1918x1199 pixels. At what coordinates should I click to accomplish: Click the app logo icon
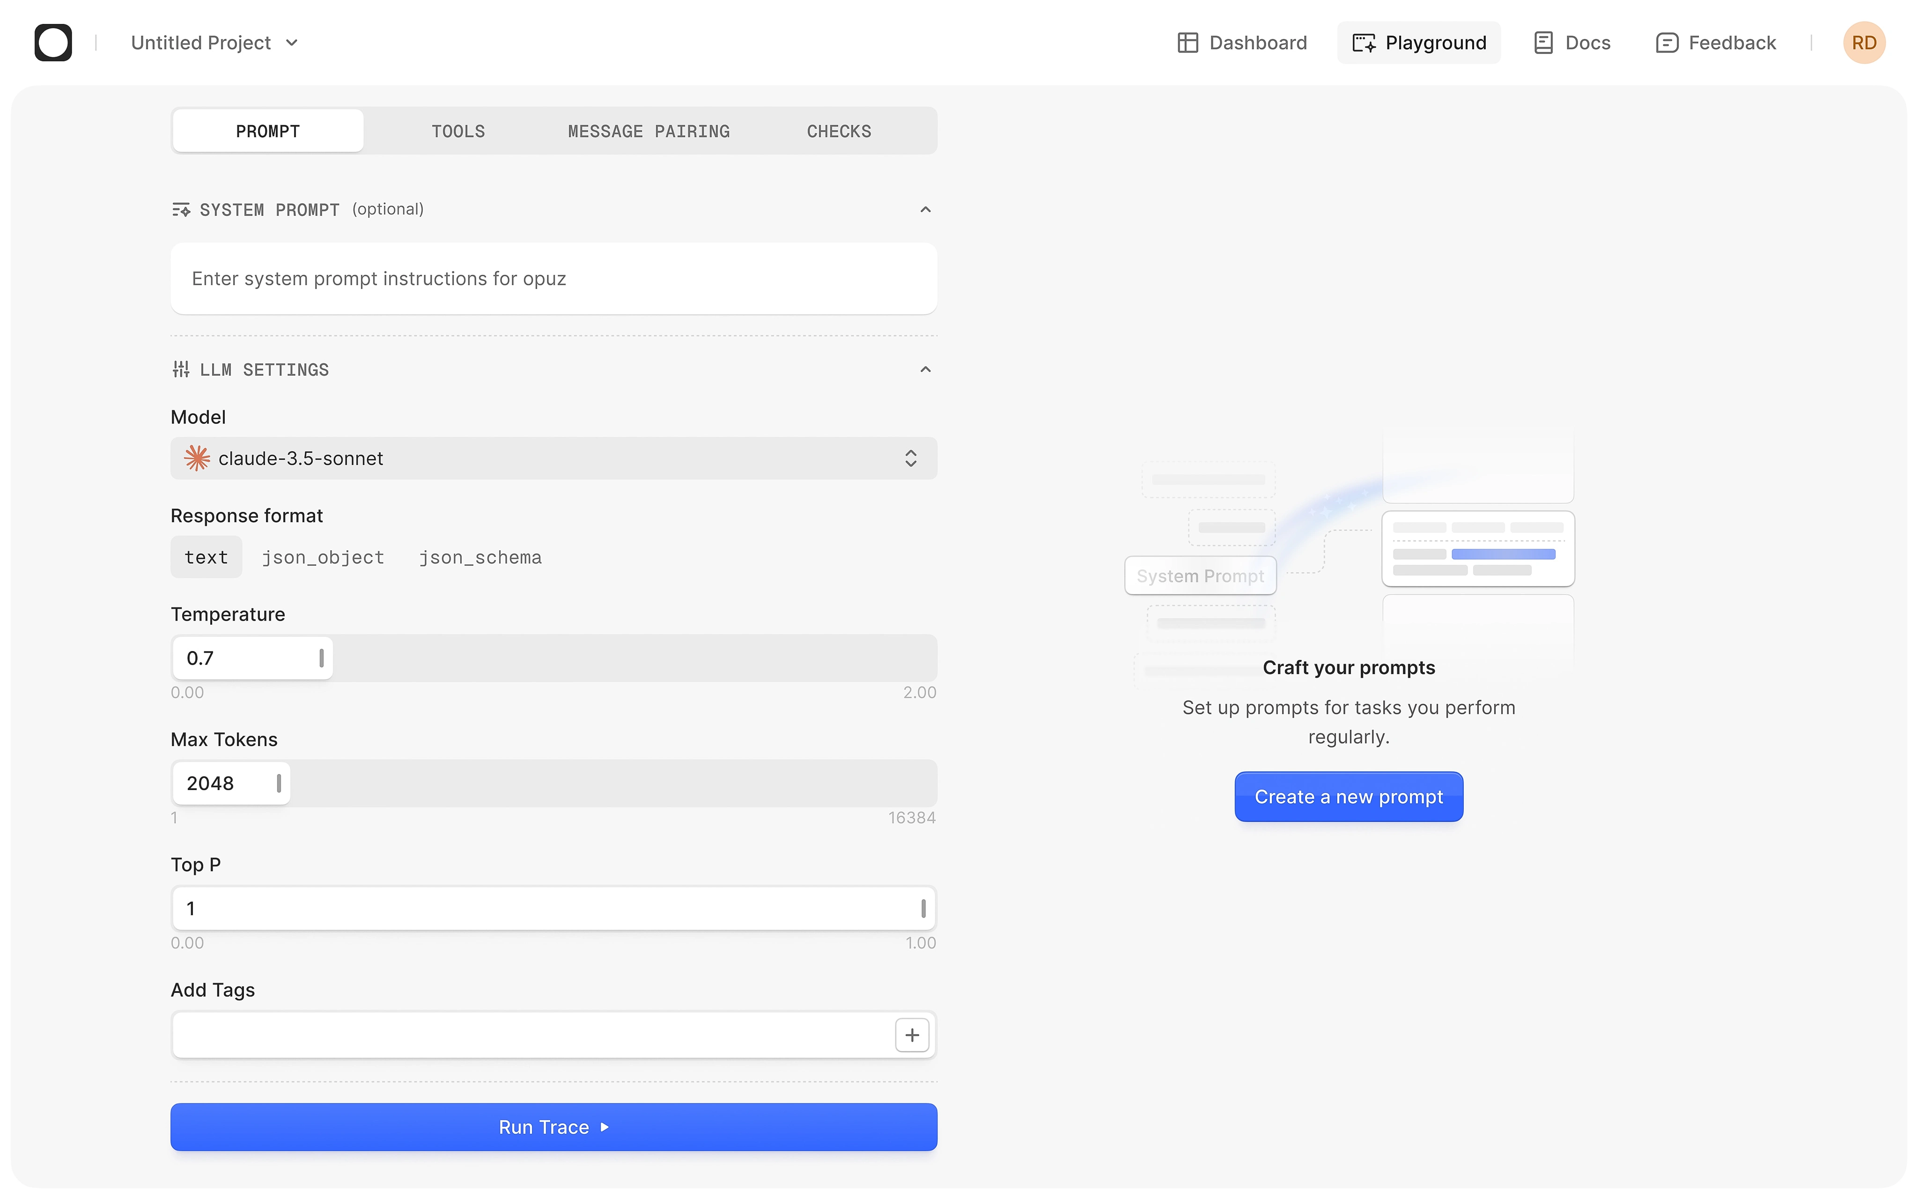[x=53, y=43]
